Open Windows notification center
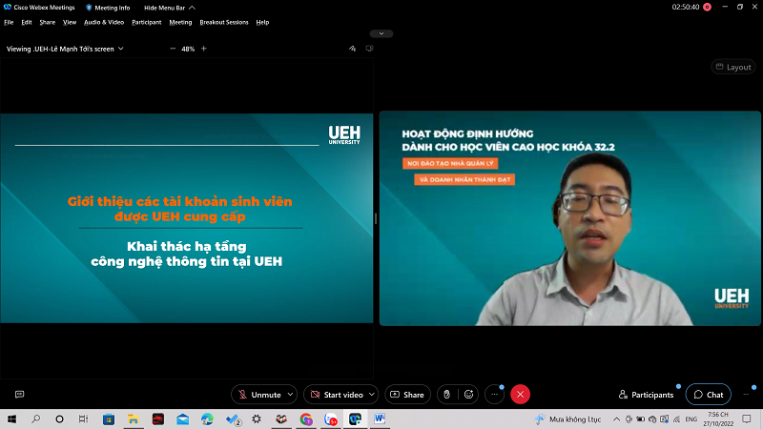763x429 pixels. [x=747, y=419]
